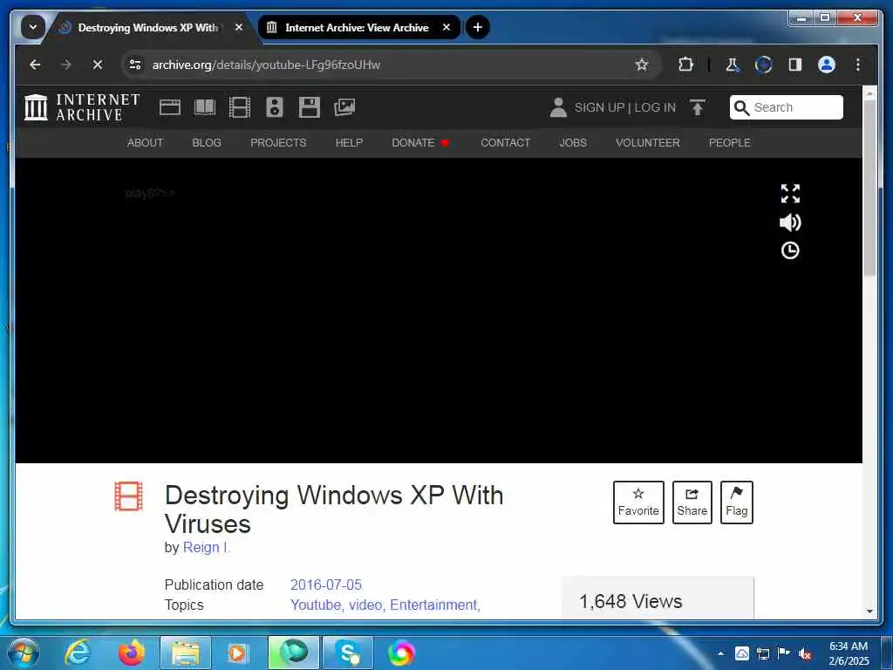Open the Entertainment topic link
The image size is (893, 670).
pos(433,605)
